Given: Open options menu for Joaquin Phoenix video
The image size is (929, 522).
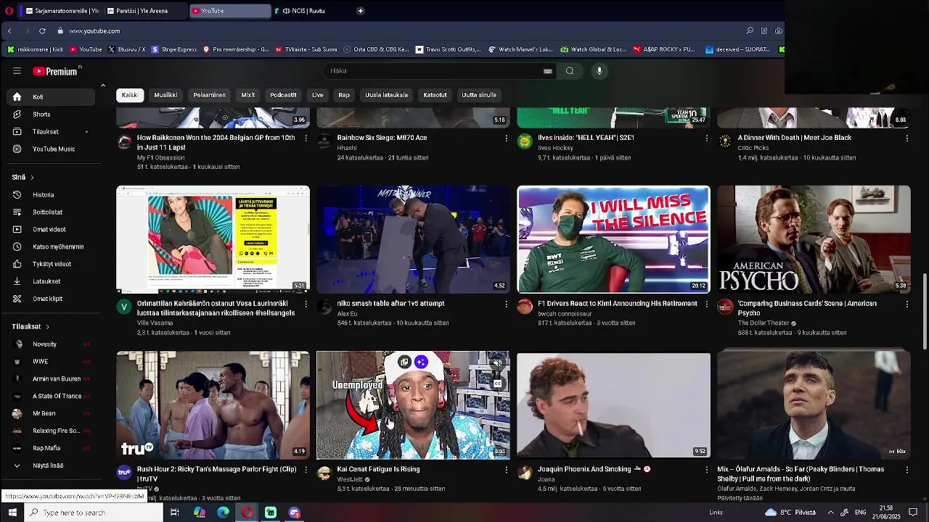Looking at the screenshot, I should pos(707,470).
